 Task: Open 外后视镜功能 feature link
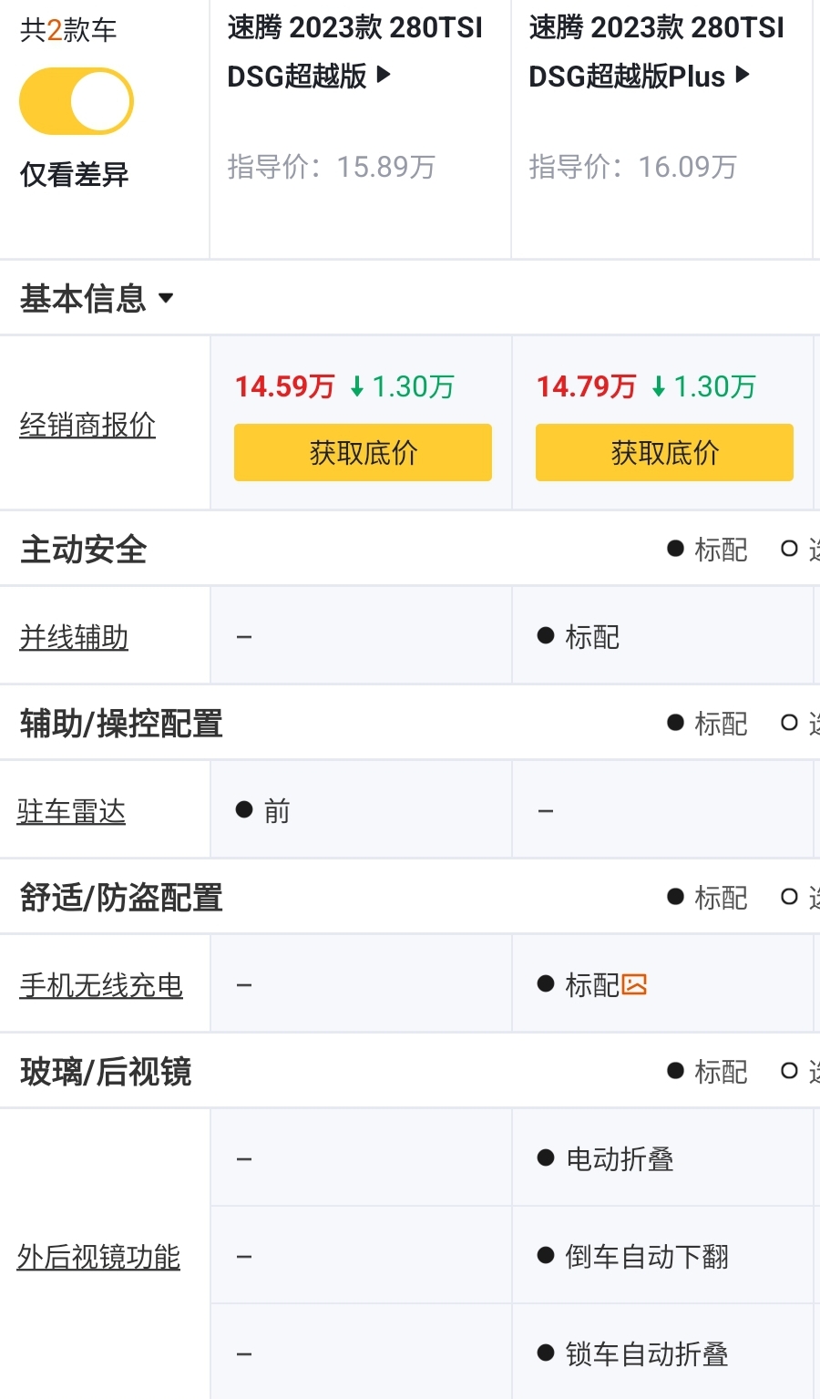point(98,1257)
